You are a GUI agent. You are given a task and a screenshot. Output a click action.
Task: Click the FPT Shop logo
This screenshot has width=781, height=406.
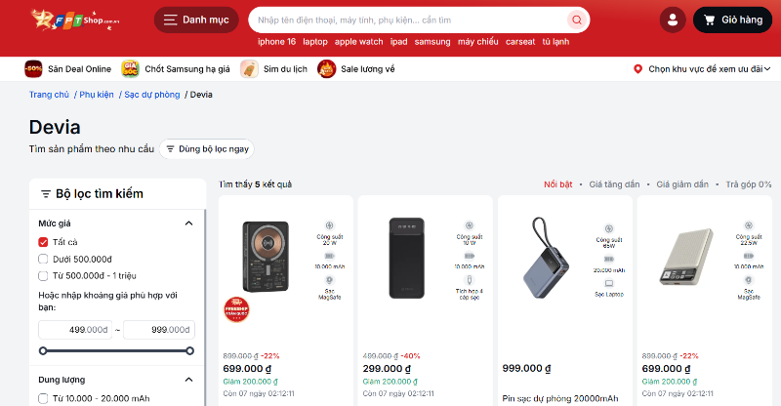tap(75, 20)
